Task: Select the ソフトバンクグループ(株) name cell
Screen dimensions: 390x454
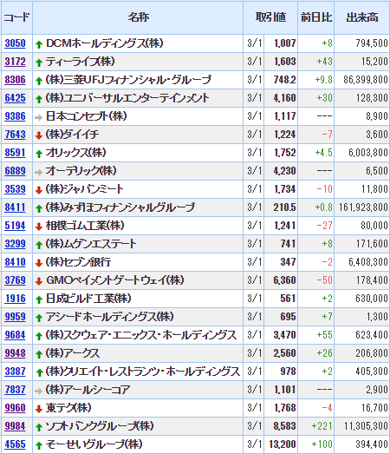Action: coord(138,426)
